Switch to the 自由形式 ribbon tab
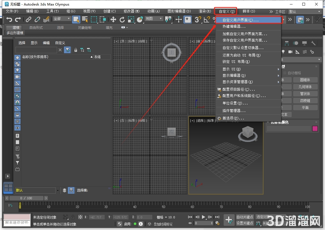Screen dimensions: 325x230 click(36, 28)
